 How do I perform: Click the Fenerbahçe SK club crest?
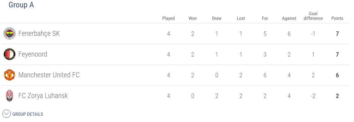pyautogui.click(x=9, y=34)
